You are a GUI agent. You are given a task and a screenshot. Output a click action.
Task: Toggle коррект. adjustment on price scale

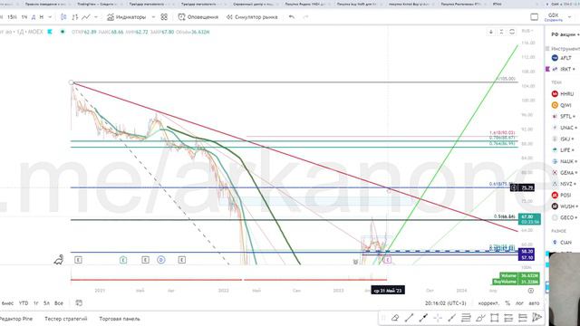coord(488,303)
